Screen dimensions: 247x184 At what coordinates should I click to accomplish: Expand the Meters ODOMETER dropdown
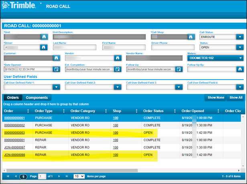(240, 58)
